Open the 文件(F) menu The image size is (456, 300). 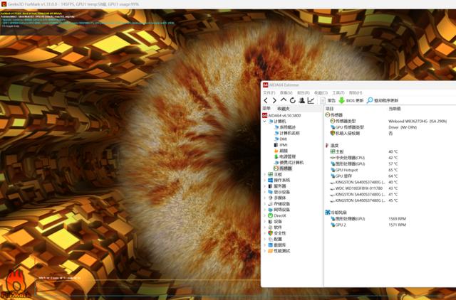click(x=269, y=92)
